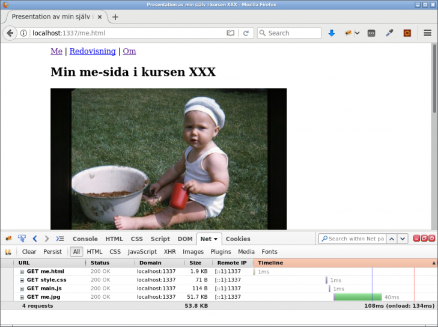The image size is (438, 327).
Task: Switch to Firebug Script tab
Action: pyautogui.click(x=160, y=239)
